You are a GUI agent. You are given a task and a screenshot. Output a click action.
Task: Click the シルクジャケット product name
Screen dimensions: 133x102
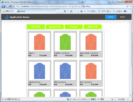click(34, 82)
